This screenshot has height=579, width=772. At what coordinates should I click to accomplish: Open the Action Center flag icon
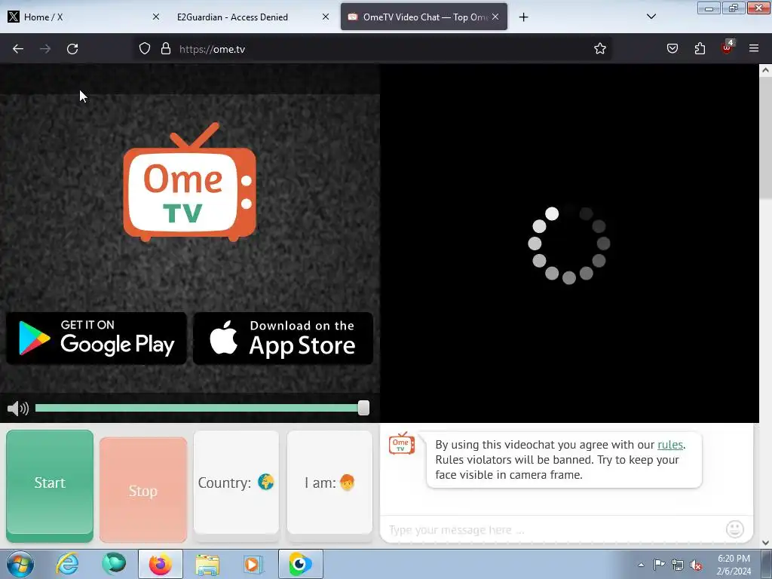(659, 564)
